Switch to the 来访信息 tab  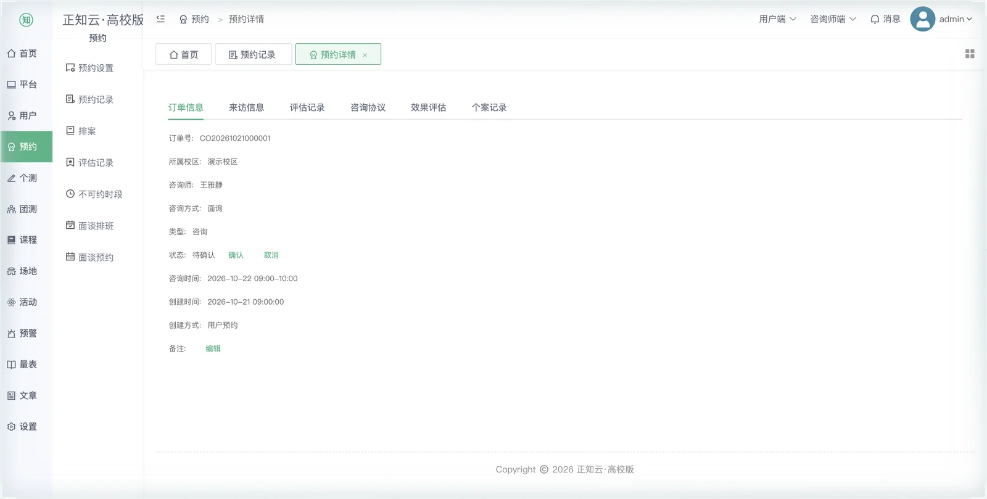[x=246, y=107]
